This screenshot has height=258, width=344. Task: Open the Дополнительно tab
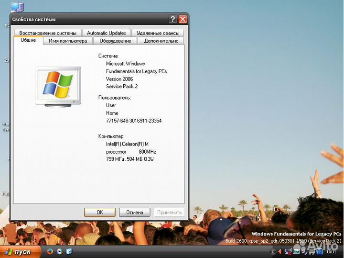161,41
